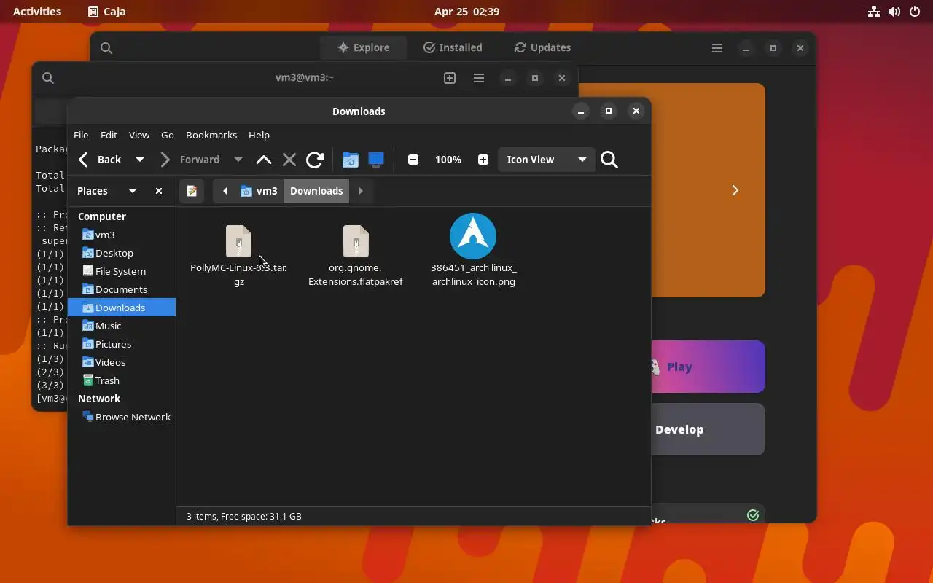
Task: Switch to the Installed tab in Software
Action: 453,47
